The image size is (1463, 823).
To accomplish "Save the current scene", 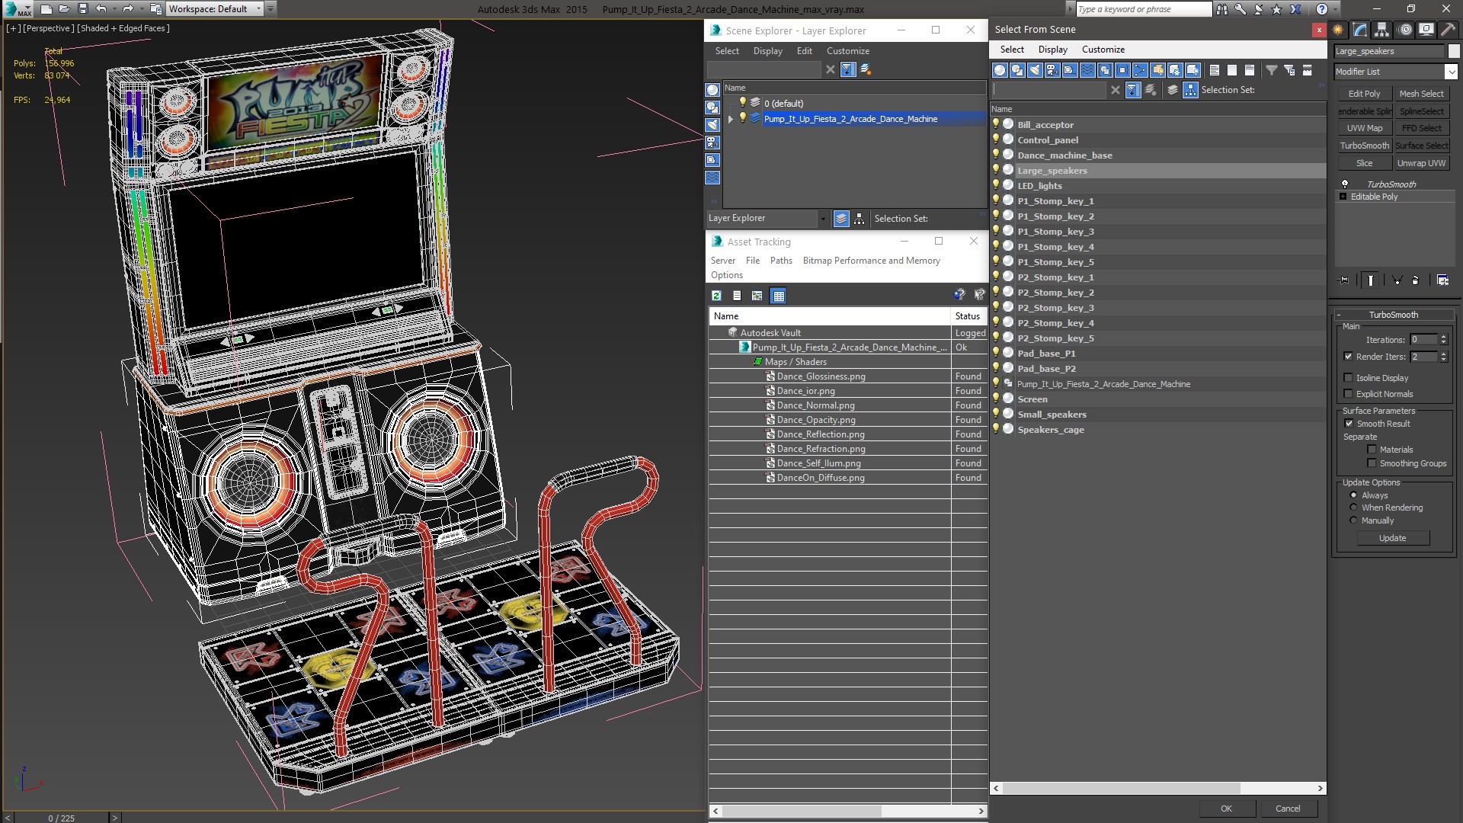I will pos(82,9).
